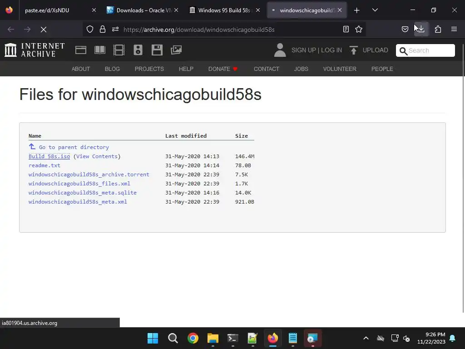This screenshot has height=349, width=465.
Task: Click the address bar URL
Action: 199,30
